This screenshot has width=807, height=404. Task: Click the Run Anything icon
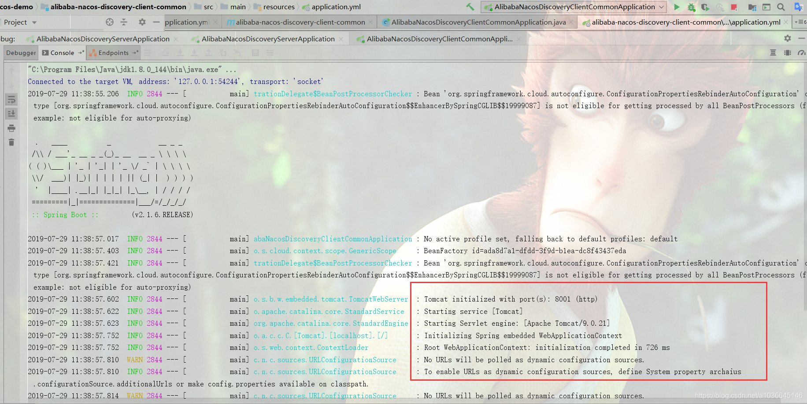pyautogui.click(x=766, y=7)
